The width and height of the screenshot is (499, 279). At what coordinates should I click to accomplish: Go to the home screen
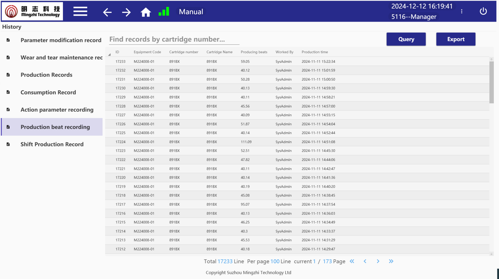click(x=146, y=12)
